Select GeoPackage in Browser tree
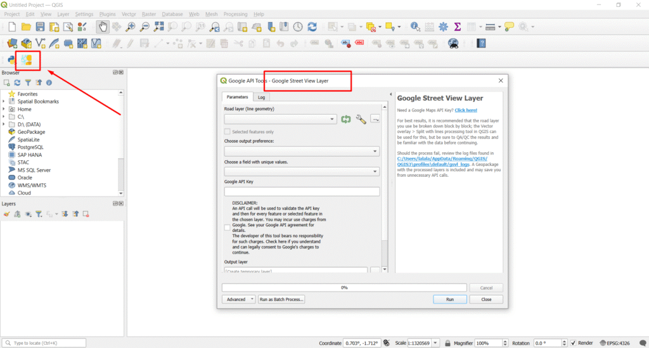 coord(32,132)
